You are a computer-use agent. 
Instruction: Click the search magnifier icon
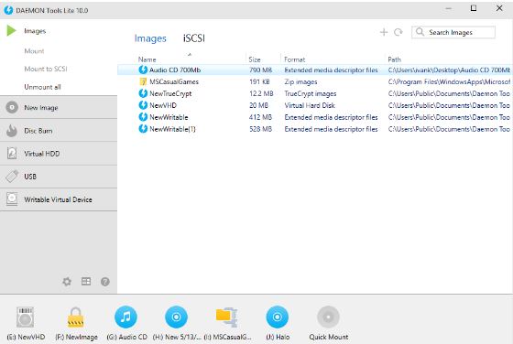pyautogui.click(x=420, y=32)
